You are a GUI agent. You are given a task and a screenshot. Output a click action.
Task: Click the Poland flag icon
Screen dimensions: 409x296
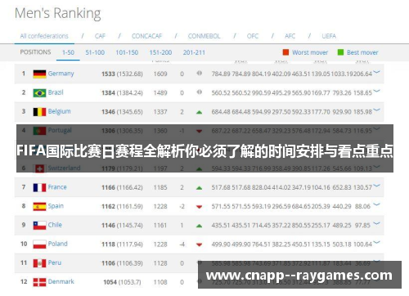39,244
